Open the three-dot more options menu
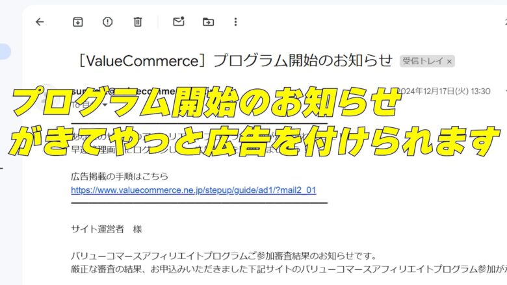Screen dimensions: 507x285 tap(235, 22)
